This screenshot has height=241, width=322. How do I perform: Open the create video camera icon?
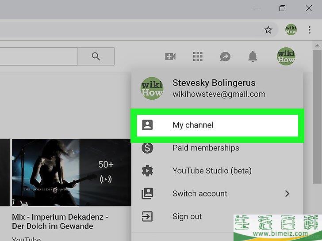[170, 56]
